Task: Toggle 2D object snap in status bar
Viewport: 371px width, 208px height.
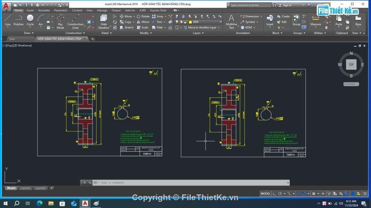Action: [x=304, y=194]
